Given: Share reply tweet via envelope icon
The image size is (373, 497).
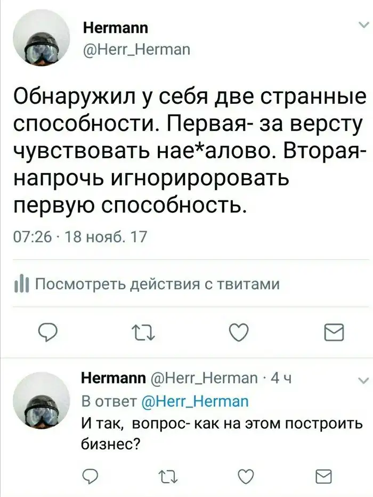Looking at the screenshot, I should click(x=324, y=476).
